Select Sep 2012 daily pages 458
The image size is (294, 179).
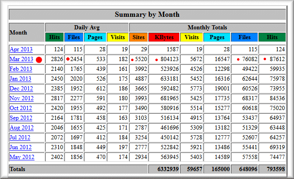pos(101,118)
